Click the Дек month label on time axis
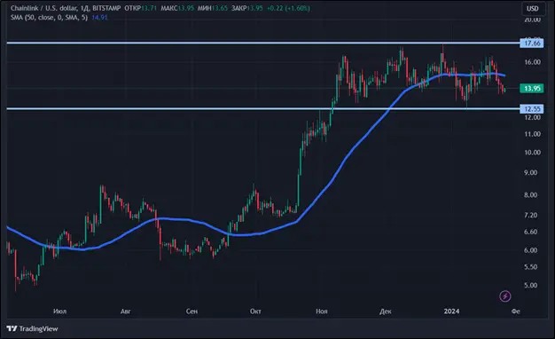 386,311
